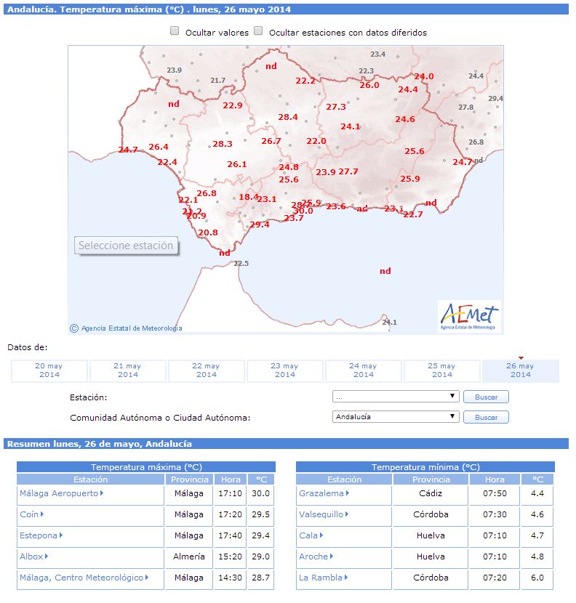
Task: Click the Temperatura máxima table header
Action: coord(146,467)
